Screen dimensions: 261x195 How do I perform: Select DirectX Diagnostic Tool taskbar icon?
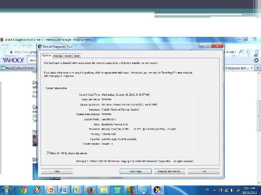click(x=157, y=190)
